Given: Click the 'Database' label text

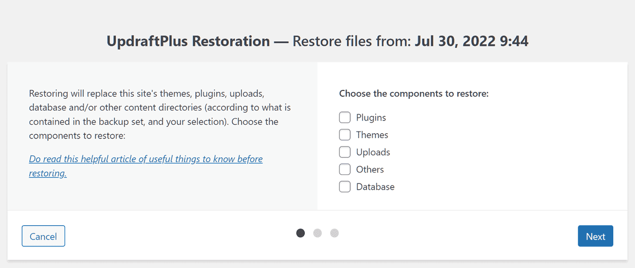Looking at the screenshot, I should (x=375, y=187).
